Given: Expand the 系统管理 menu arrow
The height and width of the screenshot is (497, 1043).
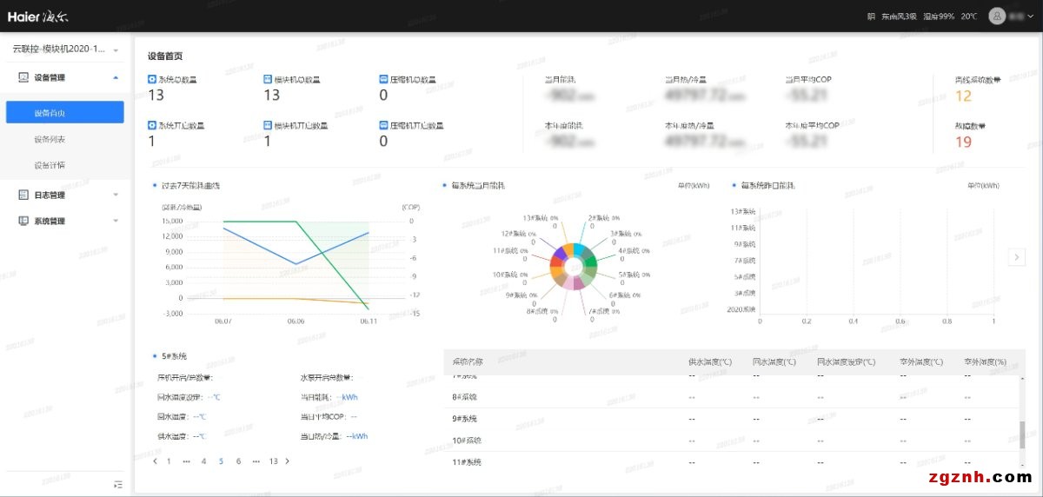Looking at the screenshot, I should [x=116, y=221].
